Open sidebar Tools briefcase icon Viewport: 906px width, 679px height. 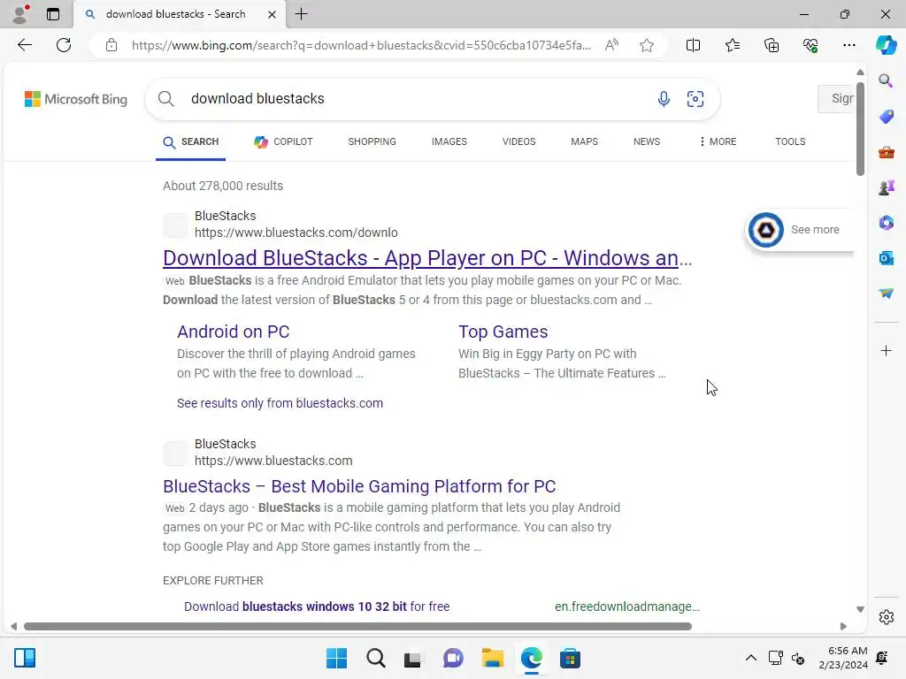click(x=886, y=152)
